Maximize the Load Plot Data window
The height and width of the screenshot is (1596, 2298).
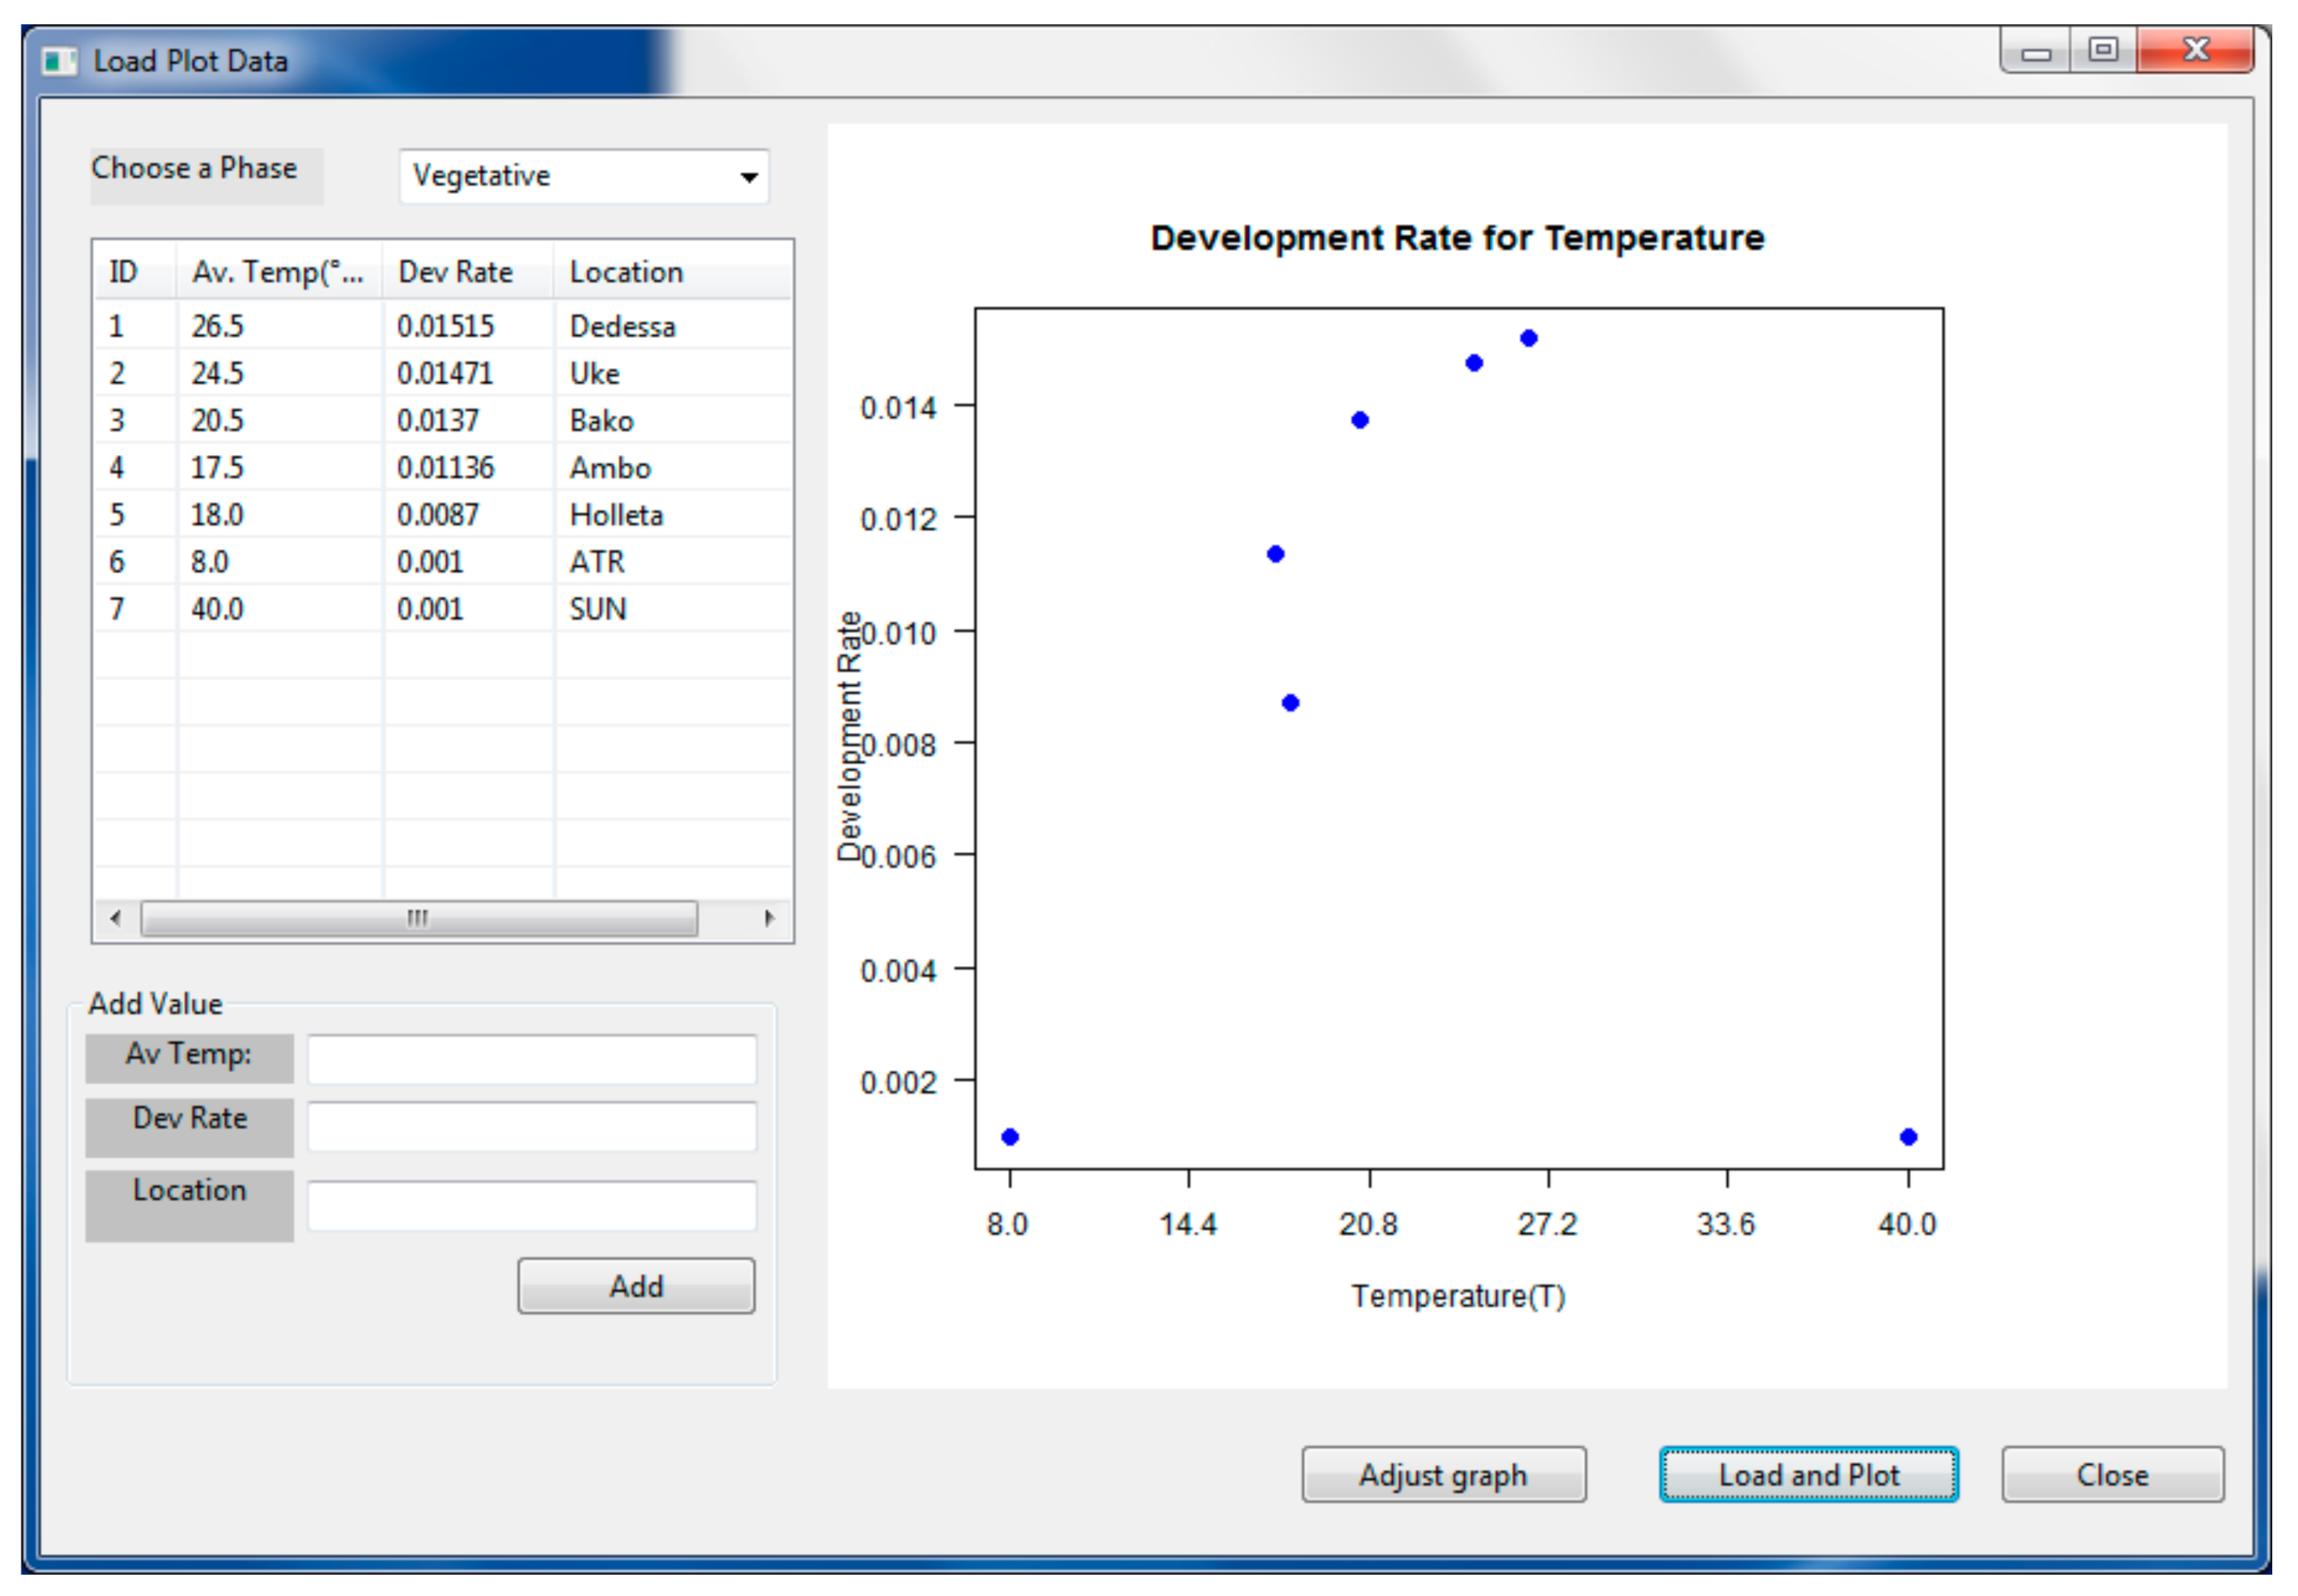[x=2102, y=51]
